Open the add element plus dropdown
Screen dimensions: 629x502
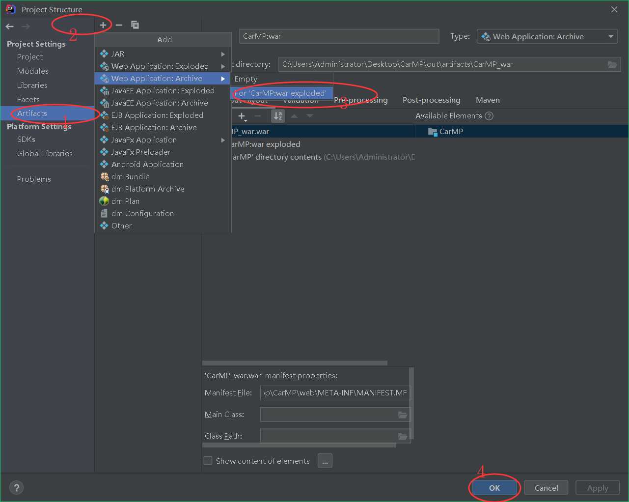pos(243,116)
